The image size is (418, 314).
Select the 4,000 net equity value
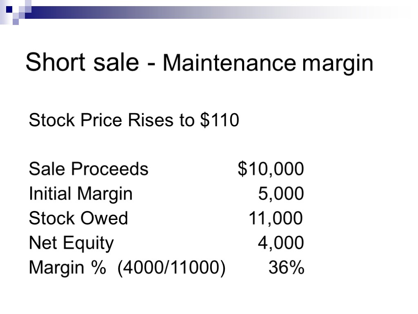[x=281, y=243]
